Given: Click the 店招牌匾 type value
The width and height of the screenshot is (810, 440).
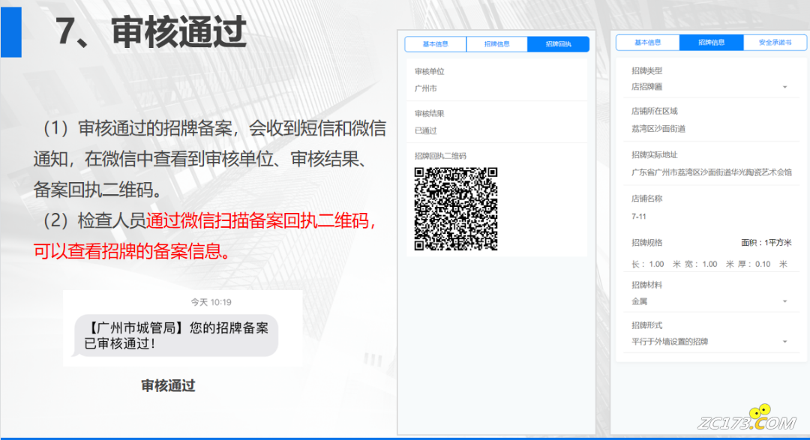Looking at the screenshot, I should tap(646, 87).
